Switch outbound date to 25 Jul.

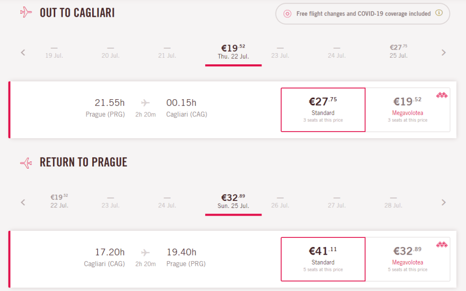pyautogui.click(x=398, y=51)
